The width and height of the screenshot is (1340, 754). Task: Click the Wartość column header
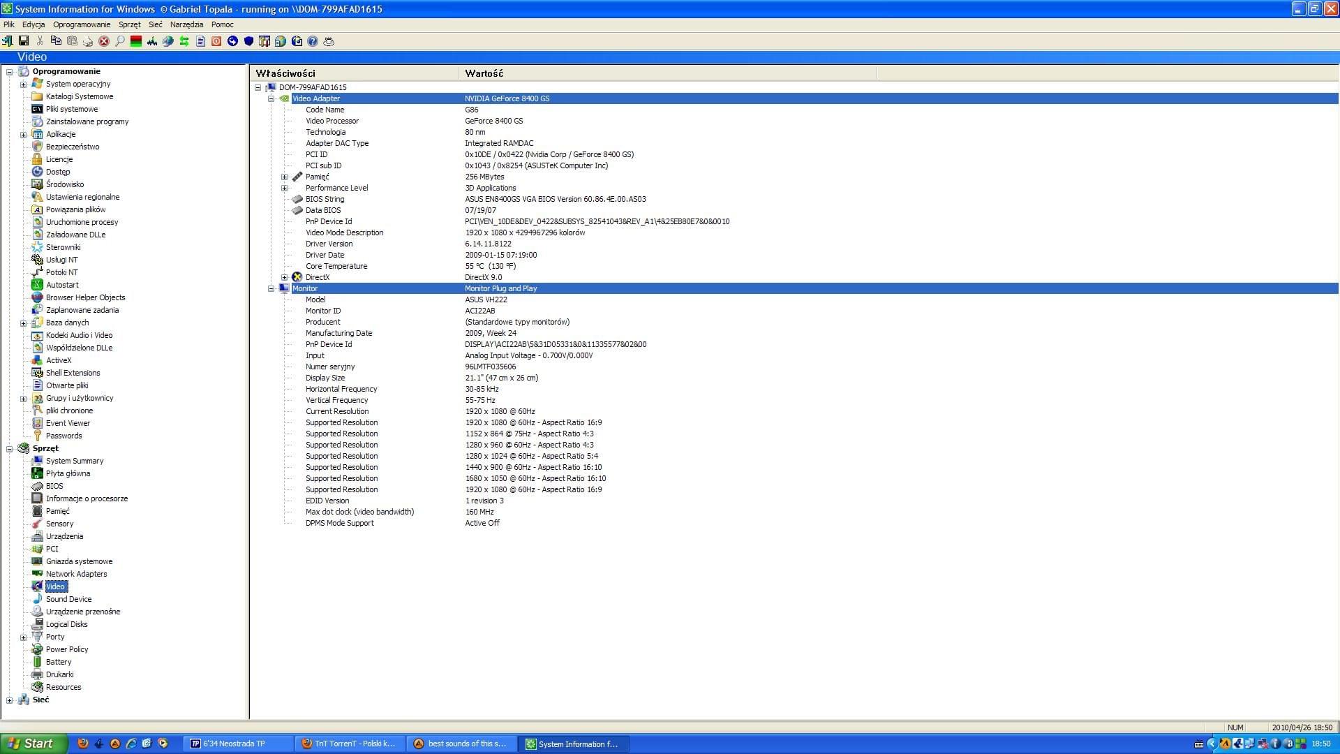(x=484, y=73)
